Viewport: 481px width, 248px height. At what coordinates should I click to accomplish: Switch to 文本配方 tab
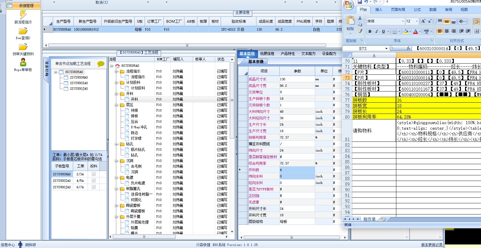click(308, 54)
